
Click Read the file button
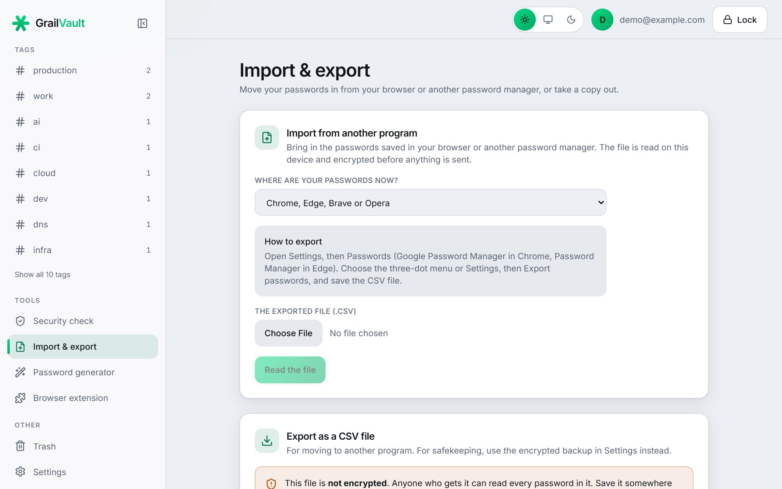290,370
